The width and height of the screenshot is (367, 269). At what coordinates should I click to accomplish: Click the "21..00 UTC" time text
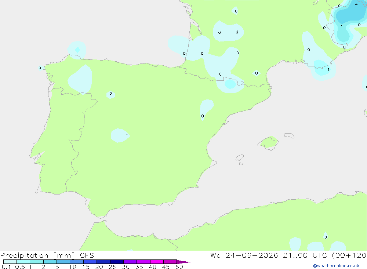click(305, 255)
